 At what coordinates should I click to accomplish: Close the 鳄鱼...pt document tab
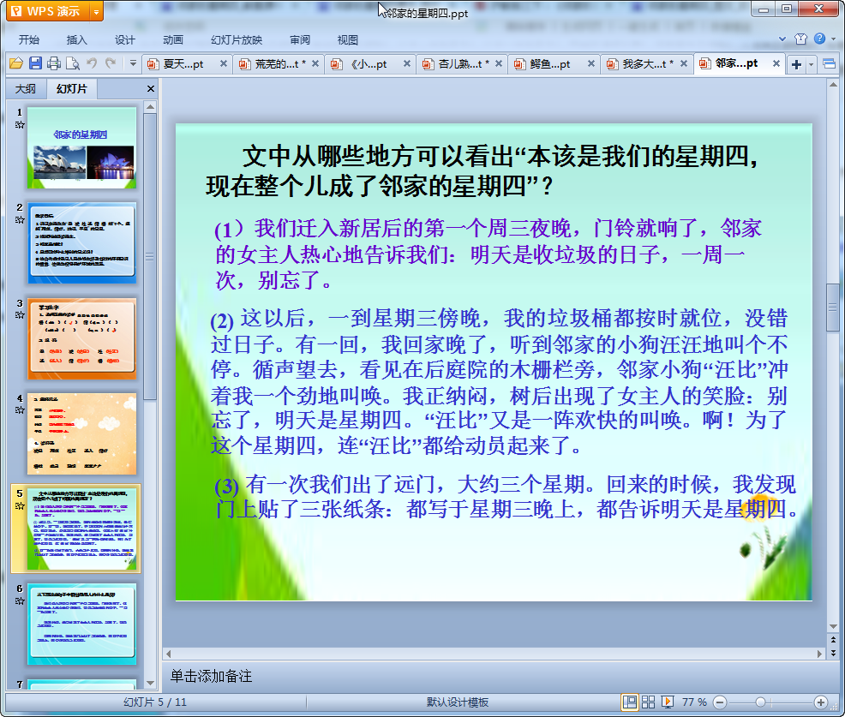coord(591,63)
